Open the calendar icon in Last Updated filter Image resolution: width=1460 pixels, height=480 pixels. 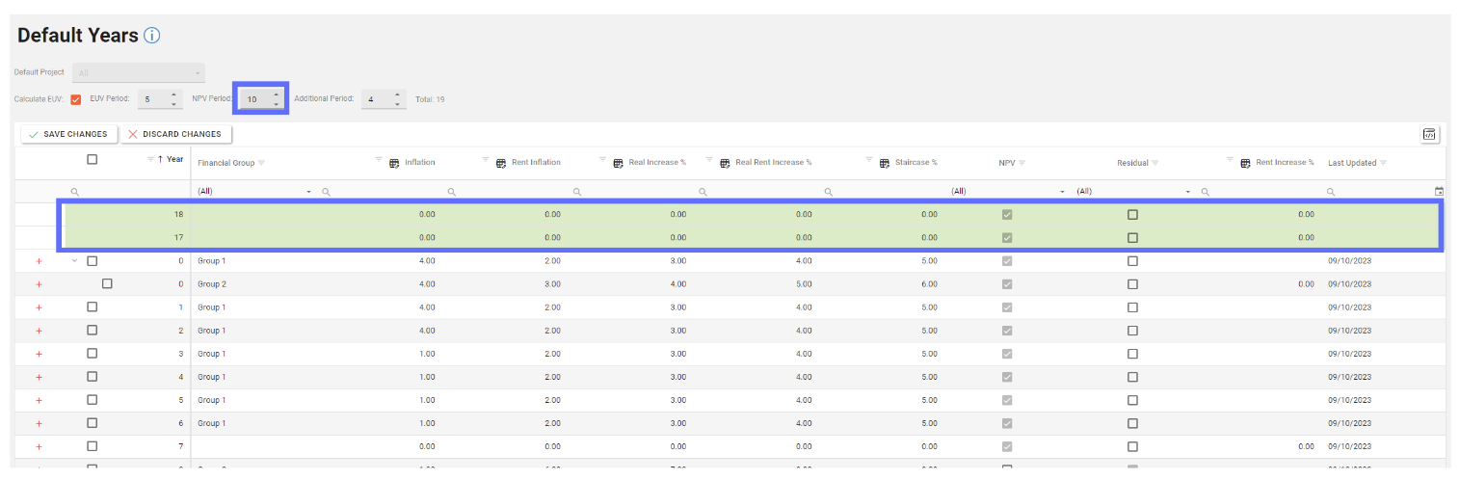1439,192
